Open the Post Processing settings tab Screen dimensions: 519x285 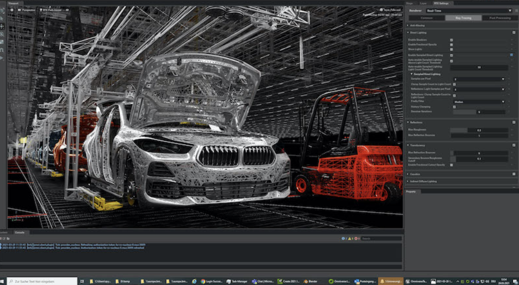point(500,18)
